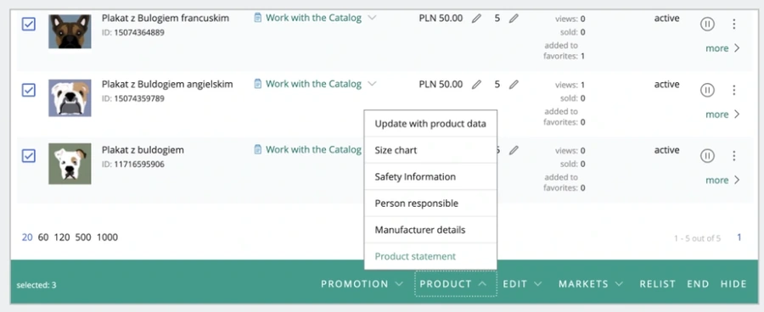Pause the Plakat z Bulogiem francuskim offer
The image size is (764, 312).
(707, 24)
